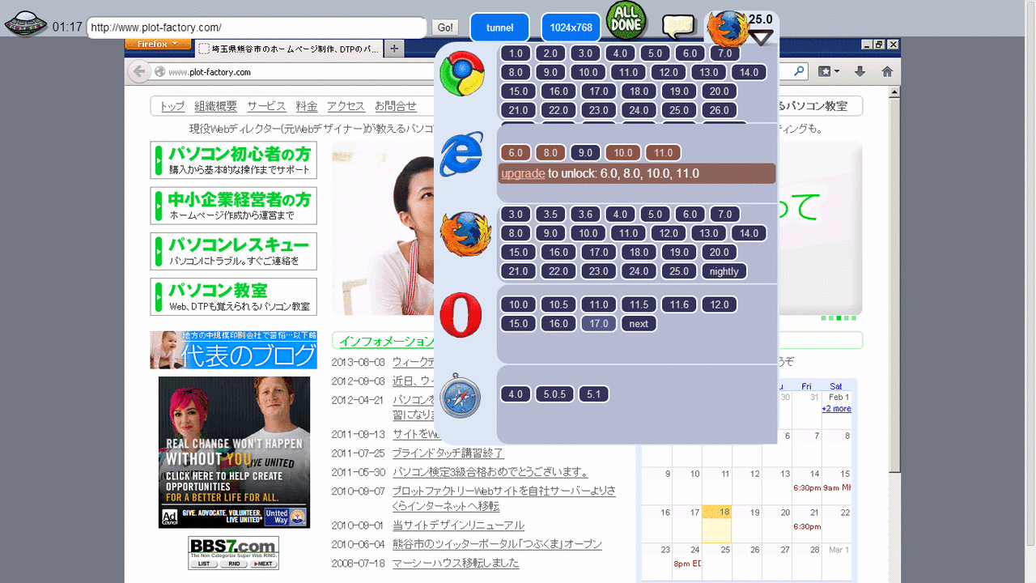The height and width of the screenshot is (583, 1036).
Task: Click the inner Firefox home icon
Action: click(x=887, y=72)
